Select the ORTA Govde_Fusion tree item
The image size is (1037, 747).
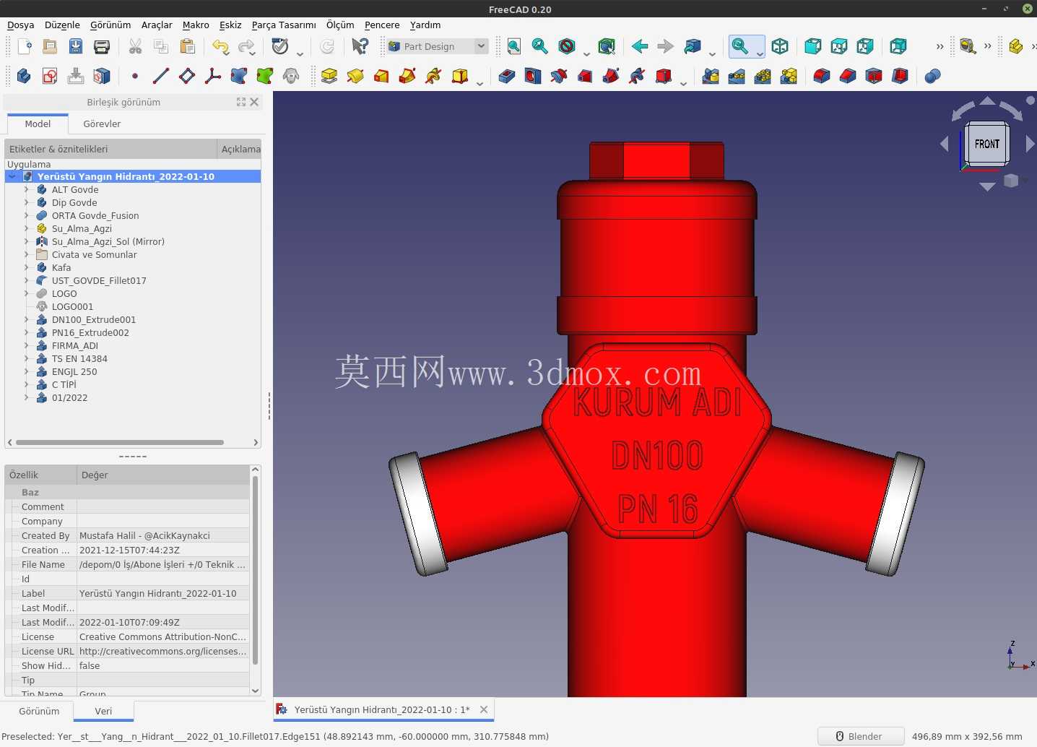[95, 215]
